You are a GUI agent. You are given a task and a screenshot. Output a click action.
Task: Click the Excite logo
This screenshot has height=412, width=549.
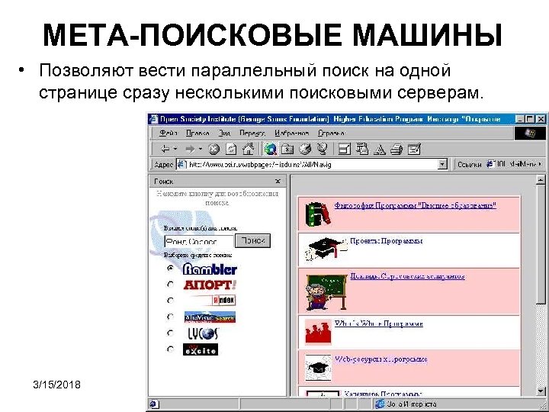(201, 349)
